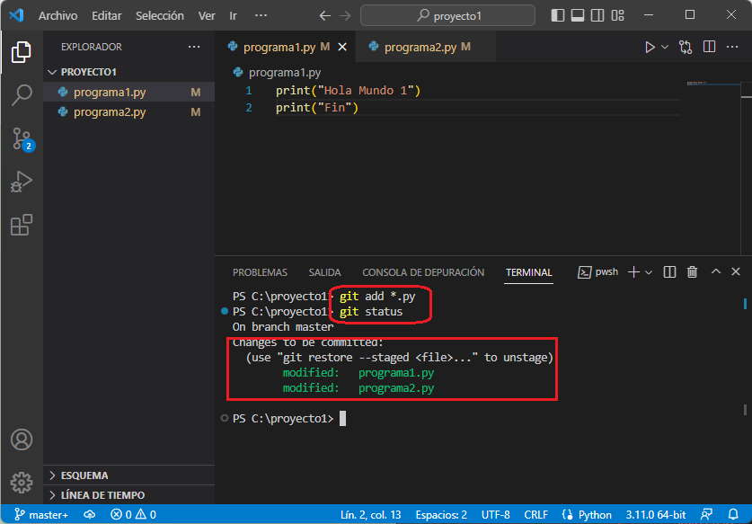Screen dimensions: 752x524
Task: Select pwsh terminal label
Action: click(x=598, y=272)
